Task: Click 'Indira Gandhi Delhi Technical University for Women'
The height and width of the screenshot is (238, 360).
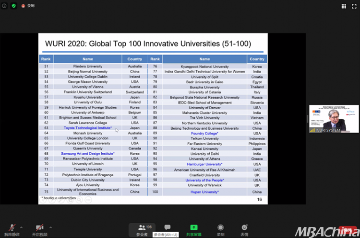Action: [x=204, y=71]
